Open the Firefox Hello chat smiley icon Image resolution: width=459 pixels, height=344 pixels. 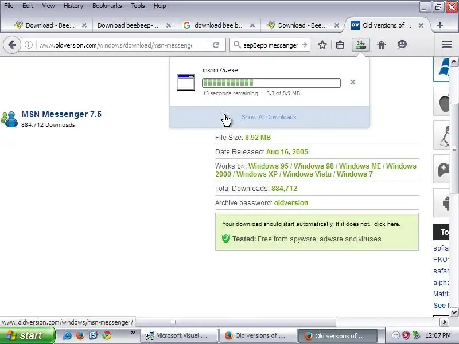[x=402, y=45]
